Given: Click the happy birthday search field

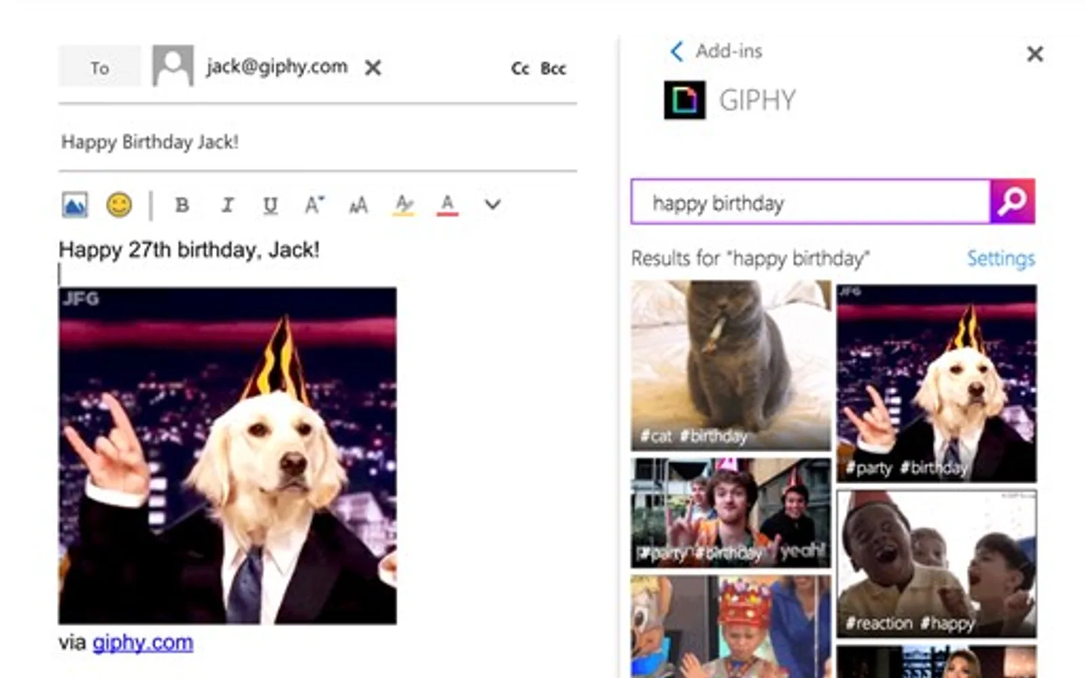Looking at the screenshot, I should (x=810, y=201).
